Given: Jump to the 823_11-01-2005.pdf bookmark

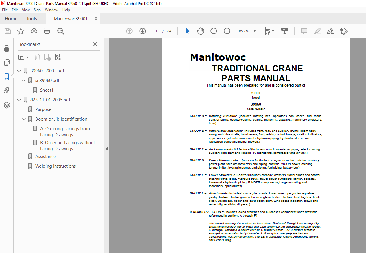Looking at the screenshot, I should [x=50, y=100].
